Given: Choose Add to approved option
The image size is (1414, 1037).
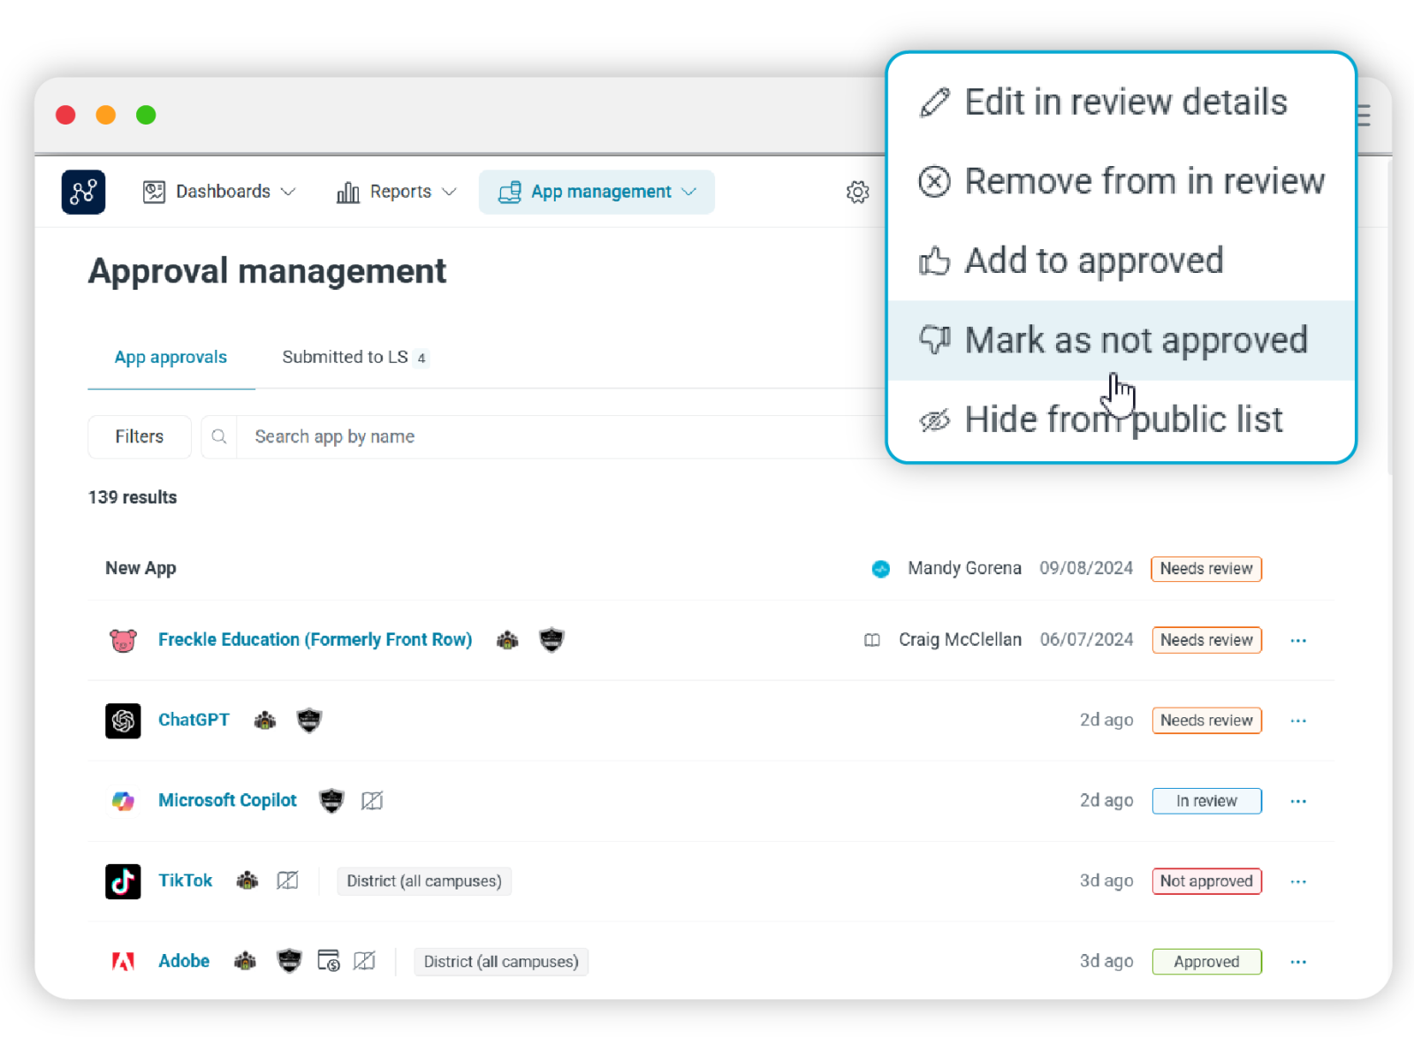Looking at the screenshot, I should (1092, 261).
